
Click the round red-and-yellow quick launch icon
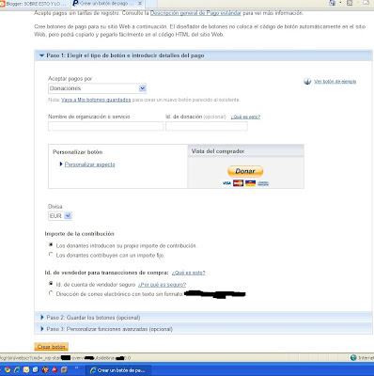coord(45,370)
